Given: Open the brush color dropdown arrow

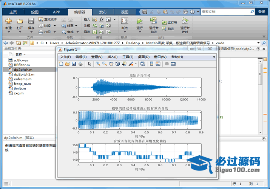Looking at the screenshot, I should pos(136,64).
